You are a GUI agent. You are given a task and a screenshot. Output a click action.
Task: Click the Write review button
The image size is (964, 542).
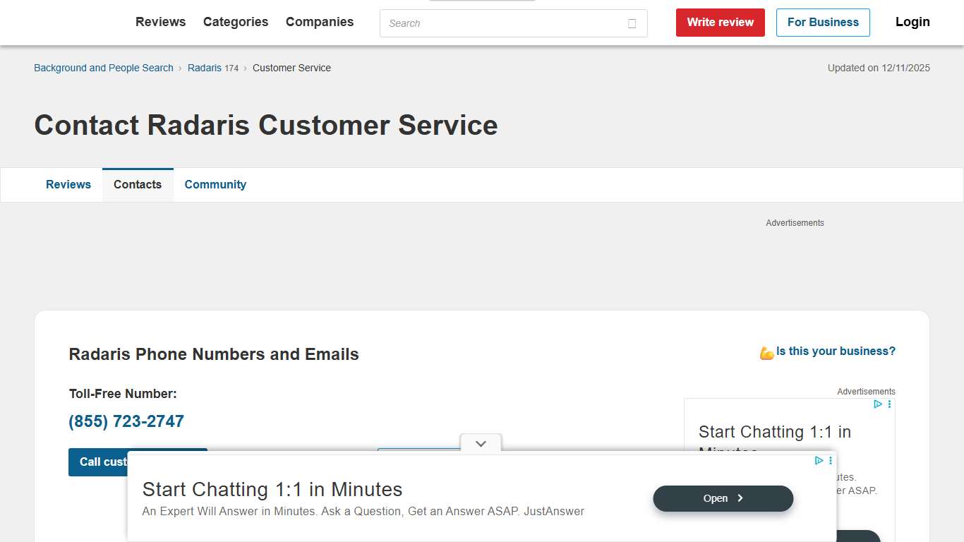720,22
